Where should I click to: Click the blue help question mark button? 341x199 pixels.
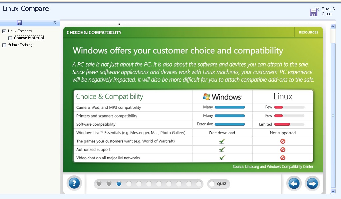point(74,183)
